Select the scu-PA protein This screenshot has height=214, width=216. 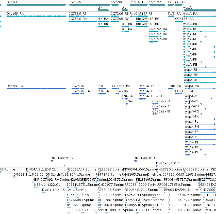tap(125, 99)
